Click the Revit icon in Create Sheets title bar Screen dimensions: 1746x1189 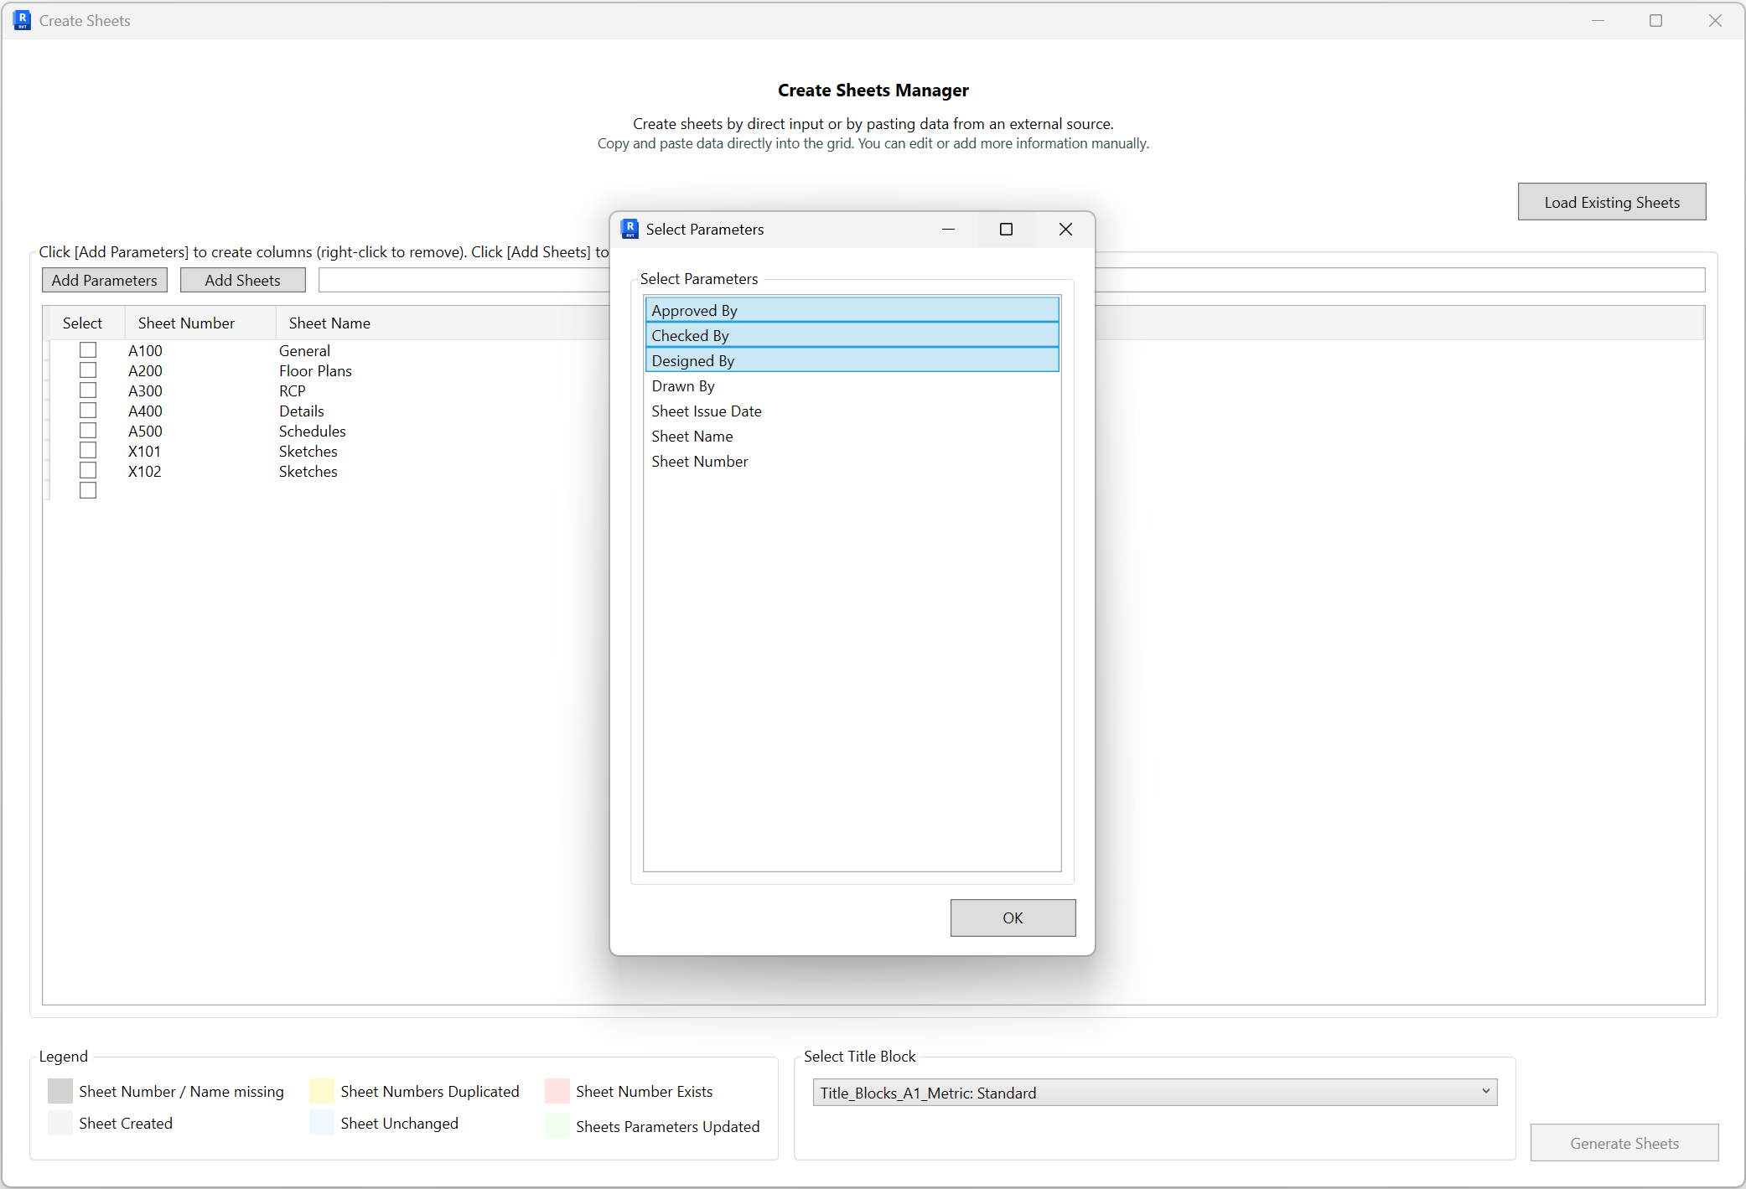pos(22,20)
